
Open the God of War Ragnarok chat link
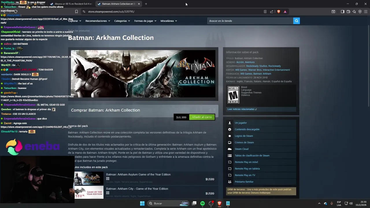[x=37, y=21]
